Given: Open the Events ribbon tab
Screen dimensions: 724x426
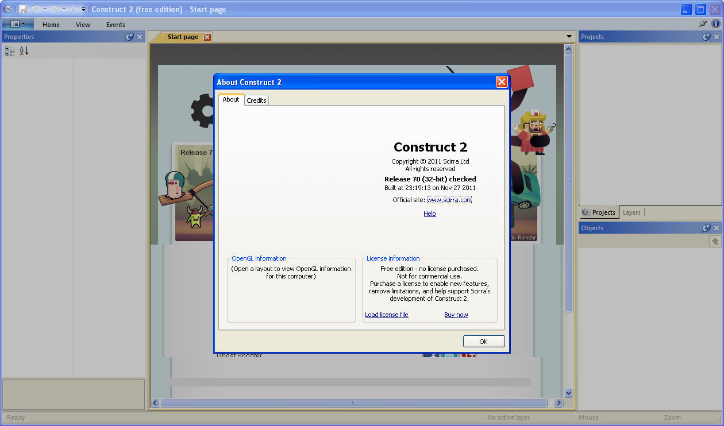Looking at the screenshot, I should pyautogui.click(x=115, y=25).
